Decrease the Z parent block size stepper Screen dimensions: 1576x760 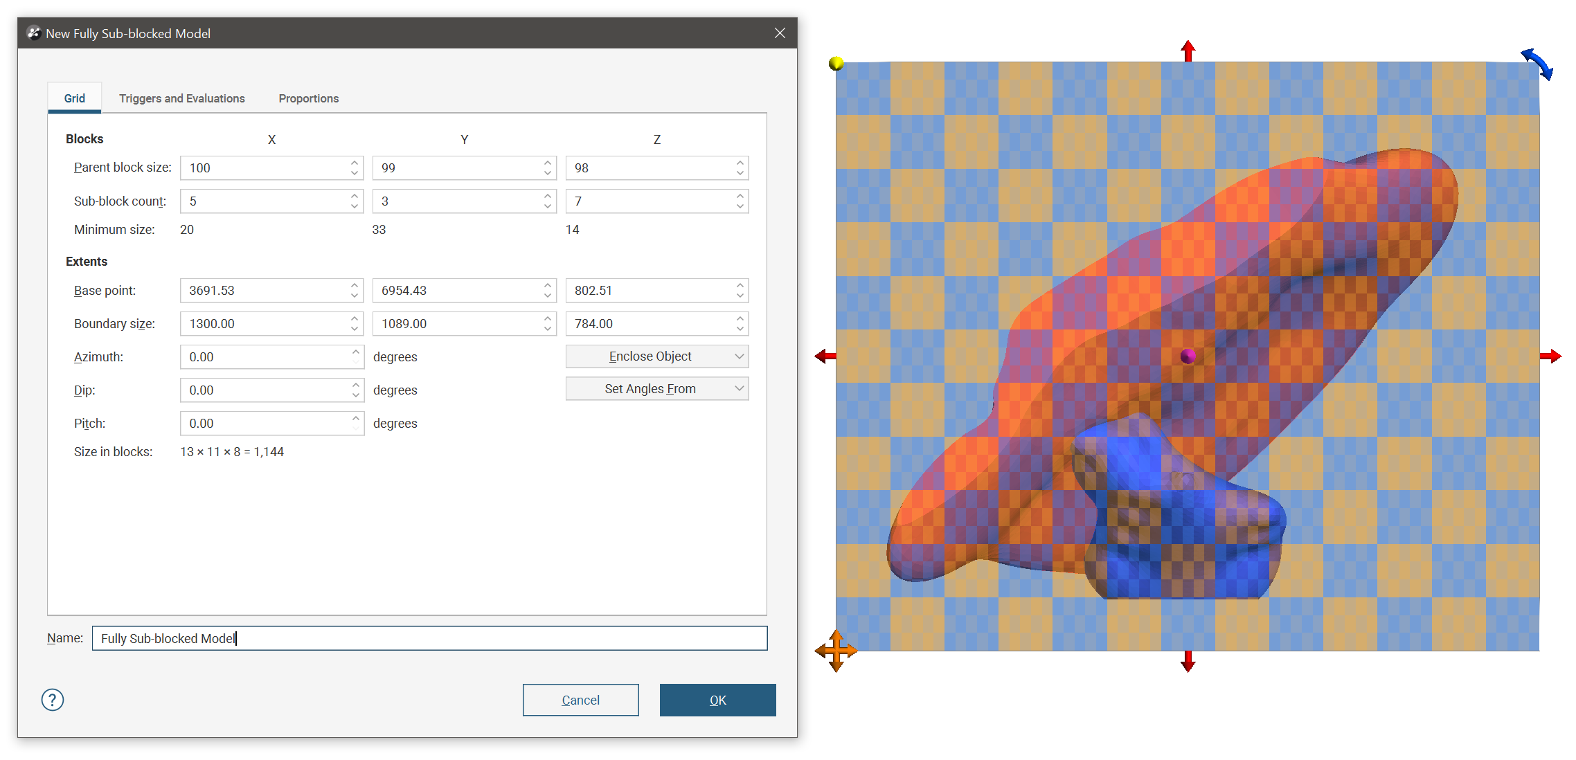tap(740, 172)
